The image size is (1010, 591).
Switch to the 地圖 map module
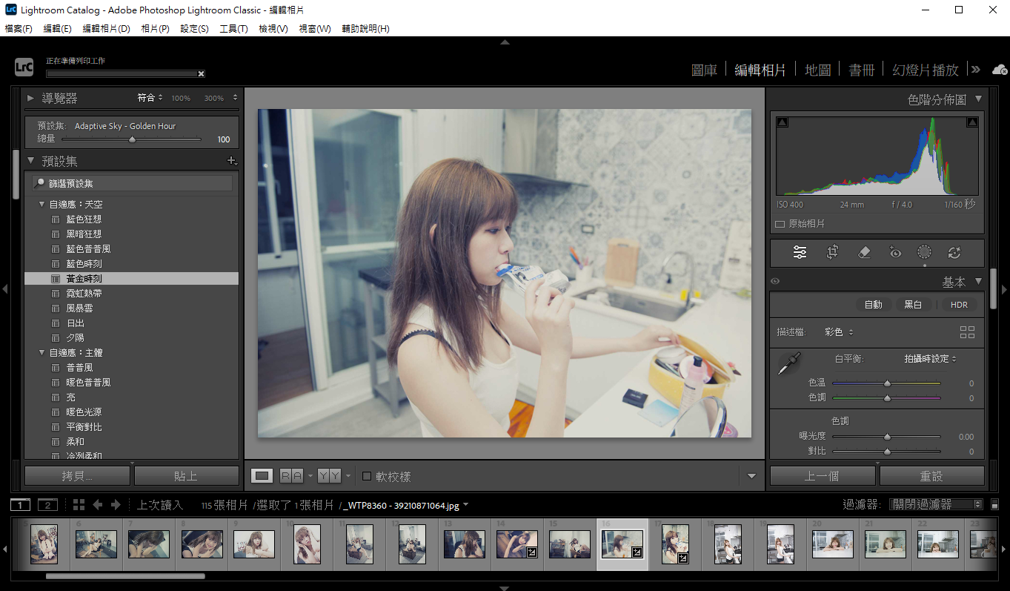click(817, 70)
